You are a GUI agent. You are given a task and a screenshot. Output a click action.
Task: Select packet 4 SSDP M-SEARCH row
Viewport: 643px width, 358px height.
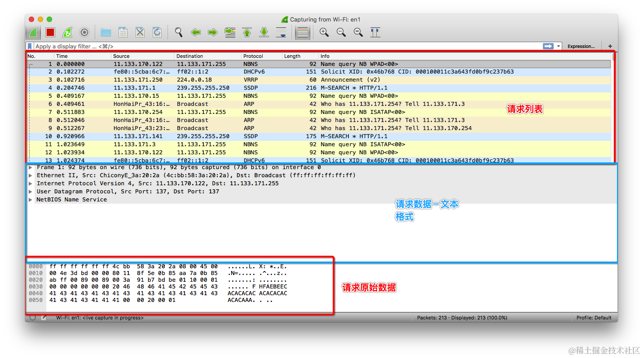pos(319,88)
